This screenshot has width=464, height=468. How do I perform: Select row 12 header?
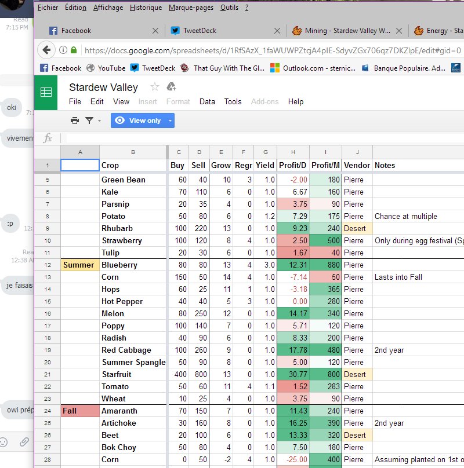48,265
